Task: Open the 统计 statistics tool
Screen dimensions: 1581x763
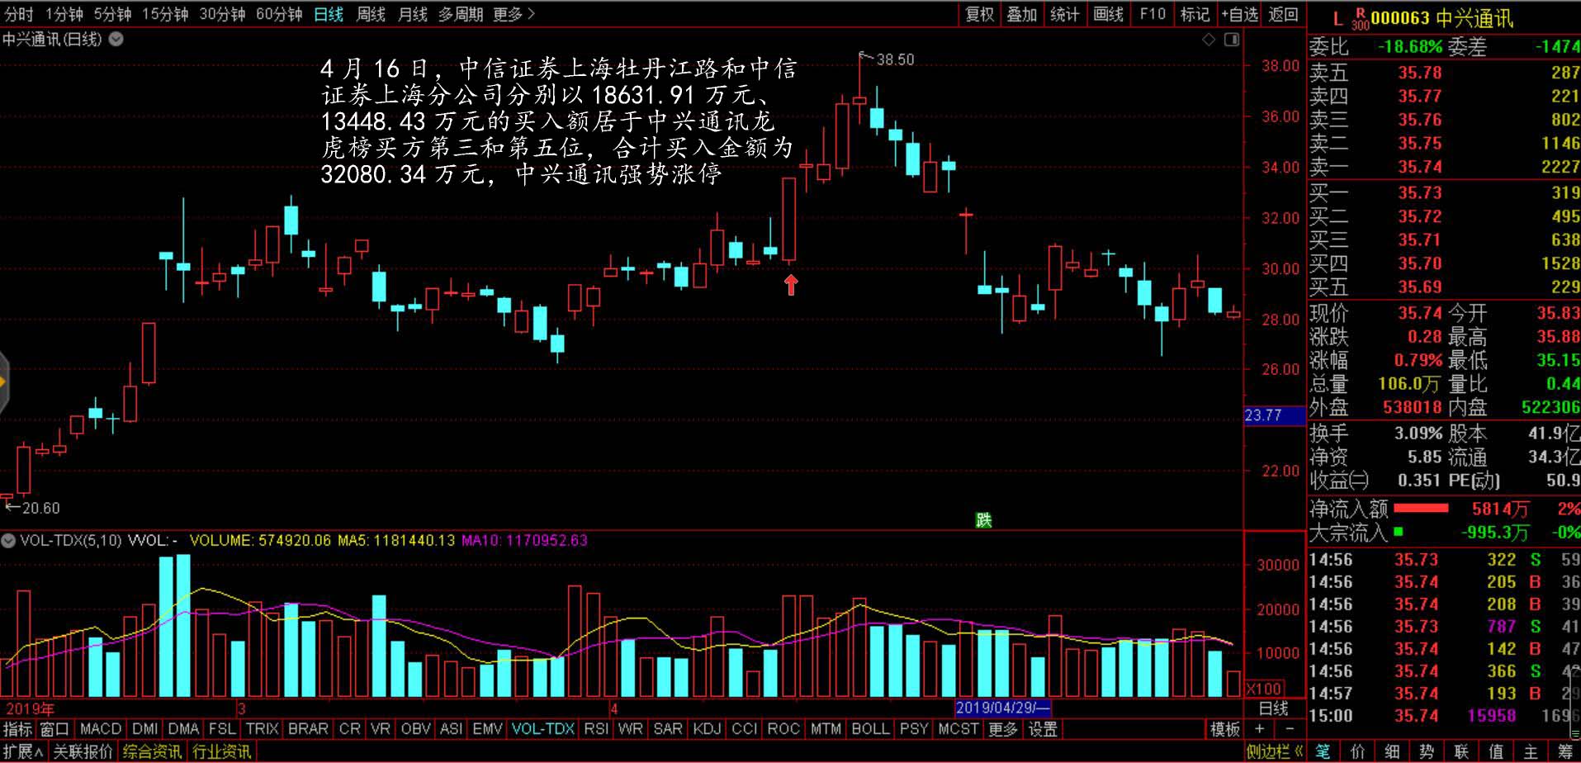Action: pyautogui.click(x=1065, y=14)
